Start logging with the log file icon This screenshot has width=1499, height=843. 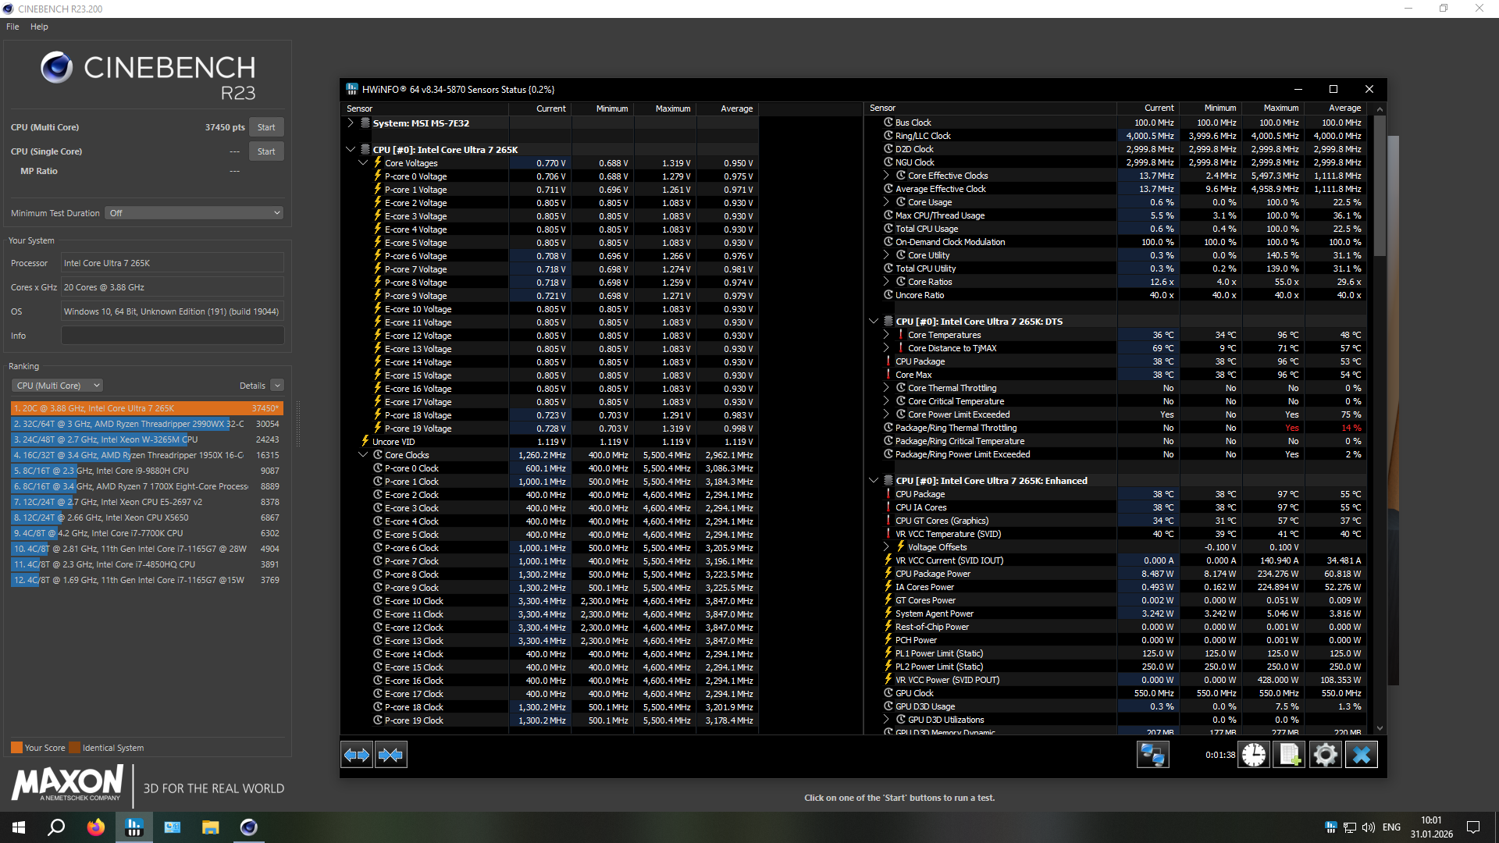[x=1289, y=755]
